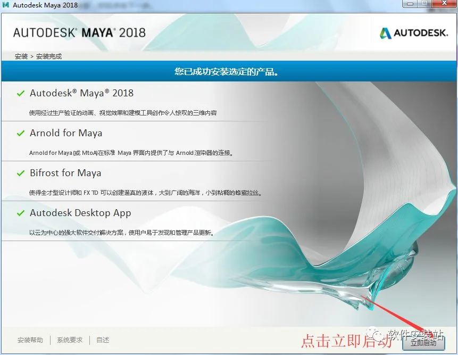Open the 系统要求 link
The image size is (458, 355).
coord(70,340)
